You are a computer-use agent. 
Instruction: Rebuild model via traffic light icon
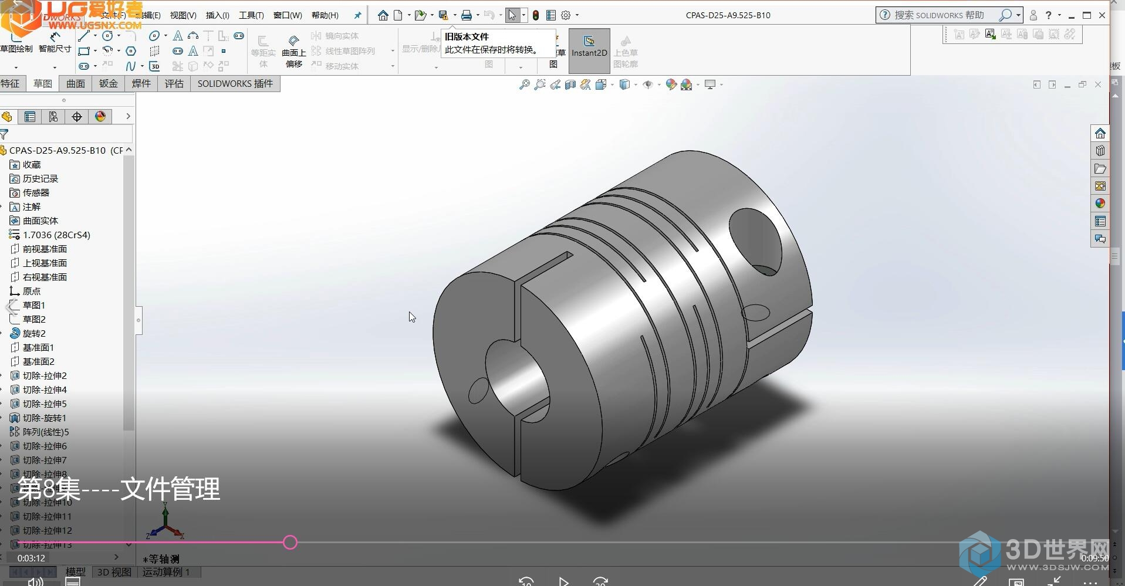(536, 15)
